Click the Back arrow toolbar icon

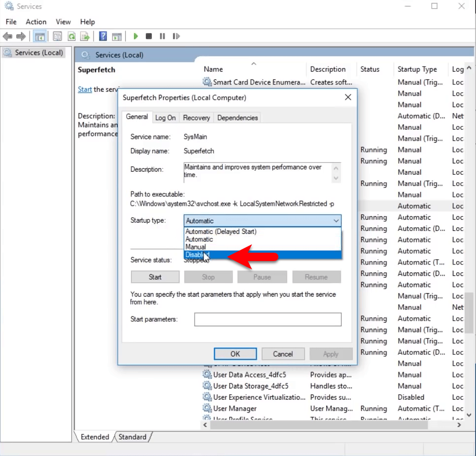click(7, 37)
